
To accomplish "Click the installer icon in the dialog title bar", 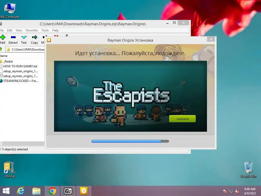I will (x=49, y=40).
